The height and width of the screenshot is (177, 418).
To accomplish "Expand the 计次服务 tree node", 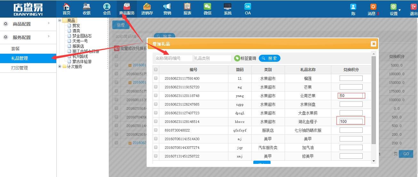I will (x=60, y=67).
